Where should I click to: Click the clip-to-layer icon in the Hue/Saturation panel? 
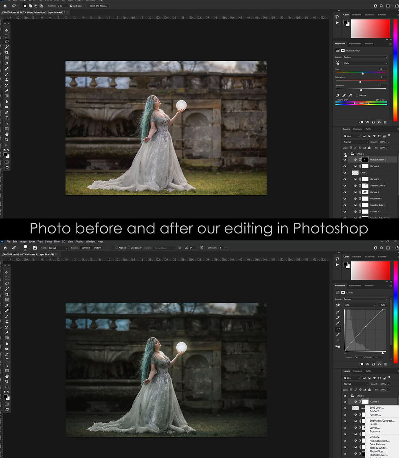[x=361, y=122]
